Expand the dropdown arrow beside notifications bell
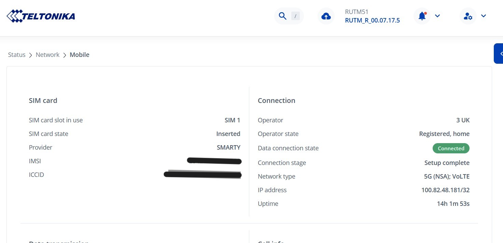 tap(437, 16)
